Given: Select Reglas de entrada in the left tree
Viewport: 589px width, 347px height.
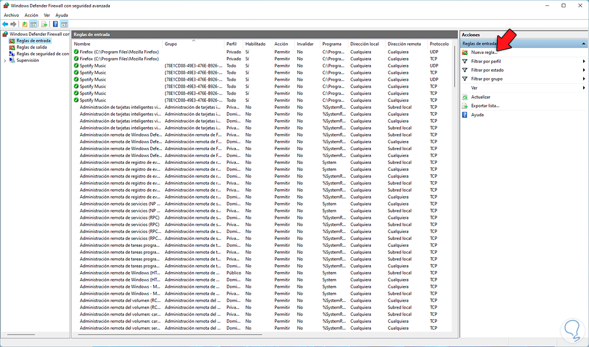Looking at the screenshot, I should (33, 41).
